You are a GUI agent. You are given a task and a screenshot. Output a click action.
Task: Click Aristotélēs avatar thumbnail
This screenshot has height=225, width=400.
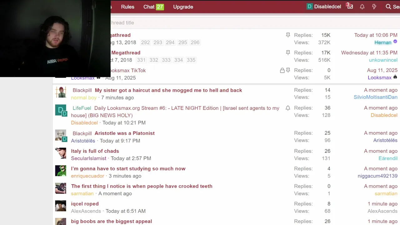click(x=61, y=135)
